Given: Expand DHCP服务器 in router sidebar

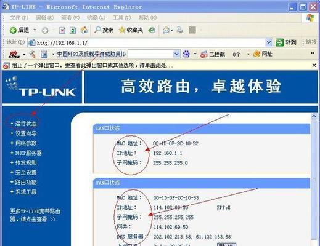Looking at the screenshot, I should point(28,153).
